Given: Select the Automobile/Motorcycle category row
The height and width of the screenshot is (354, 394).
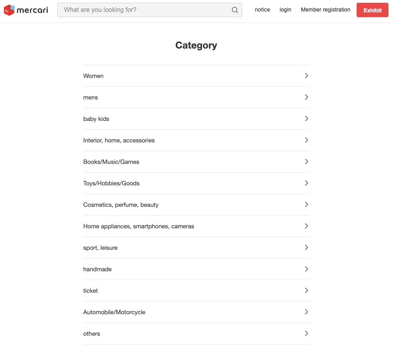Looking at the screenshot, I should click(196, 312).
